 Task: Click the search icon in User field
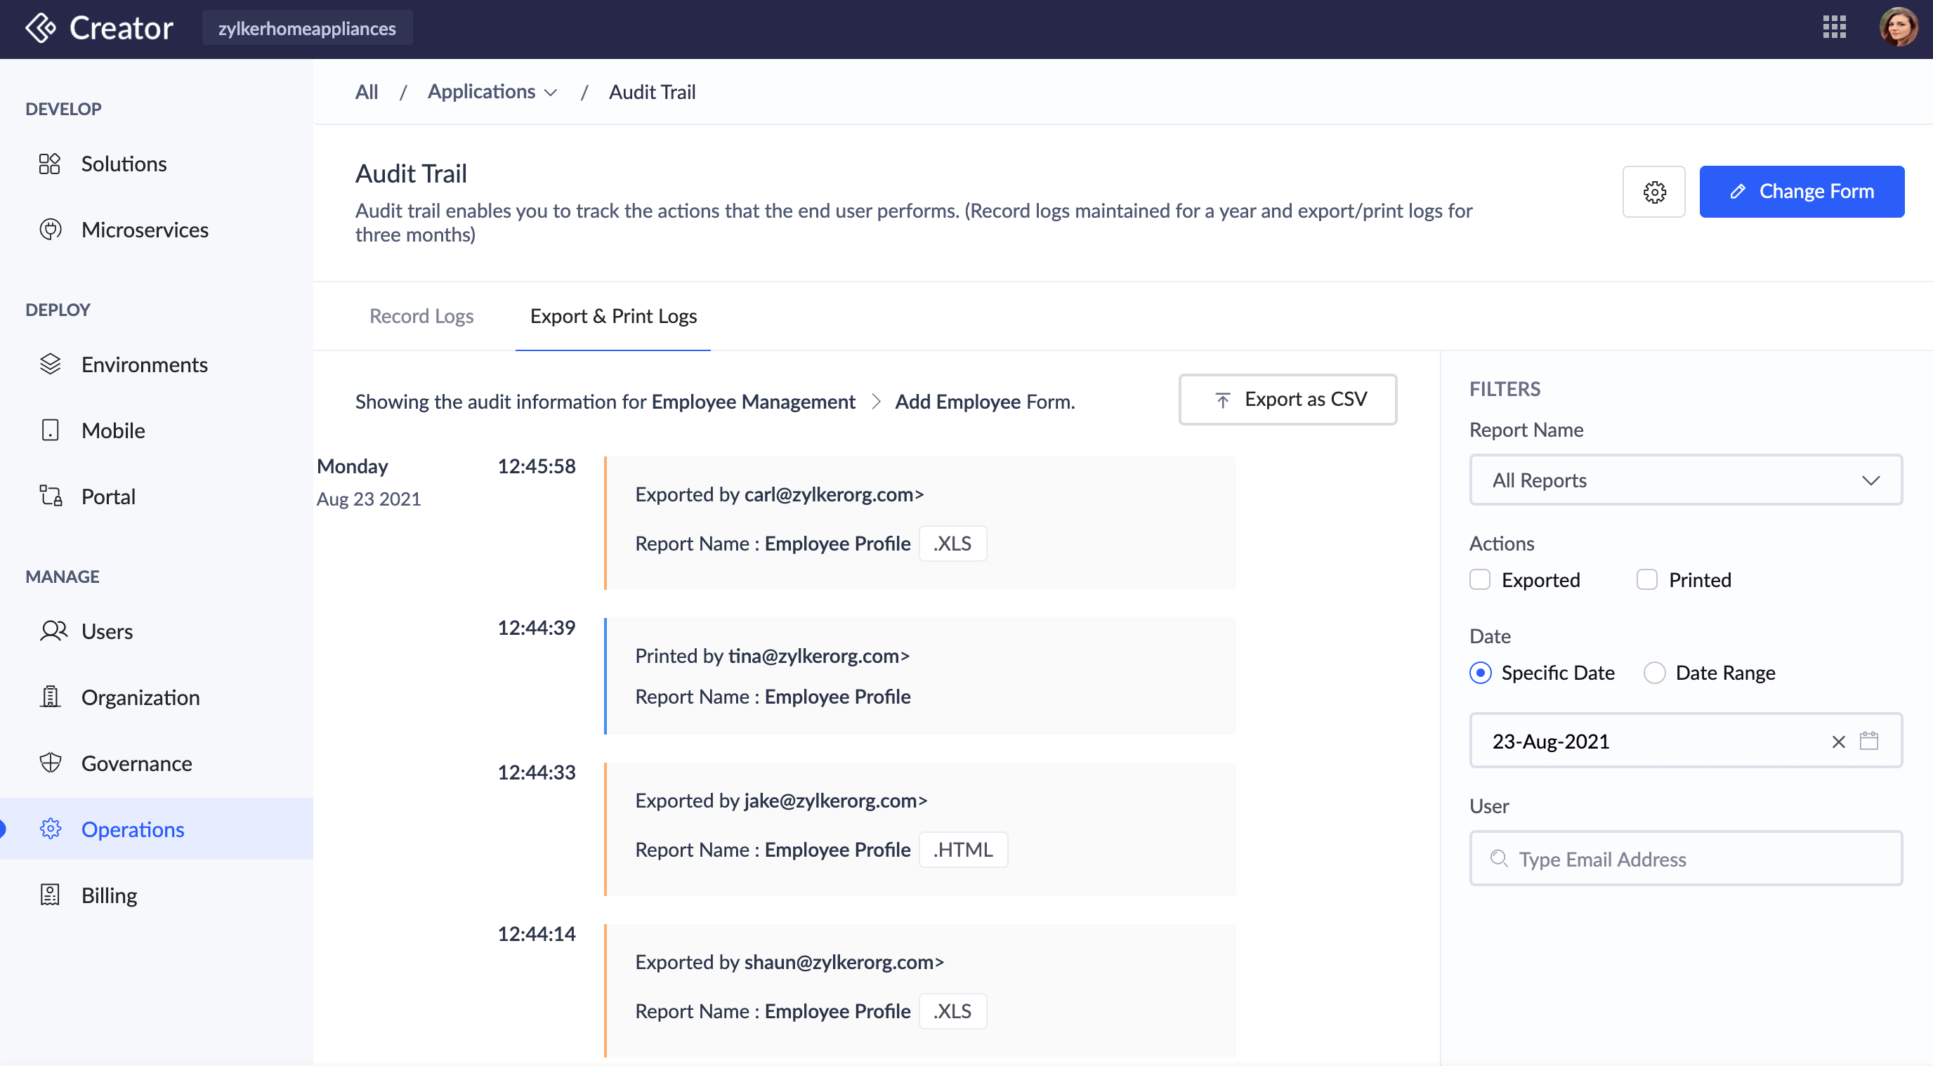pyautogui.click(x=1498, y=858)
